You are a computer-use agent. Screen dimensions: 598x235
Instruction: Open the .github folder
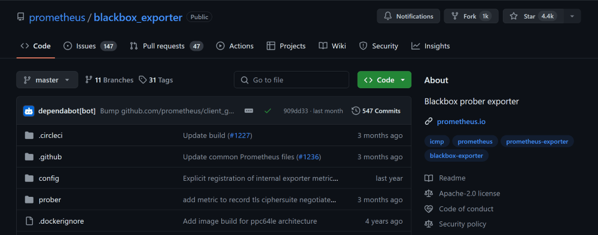click(x=50, y=157)
